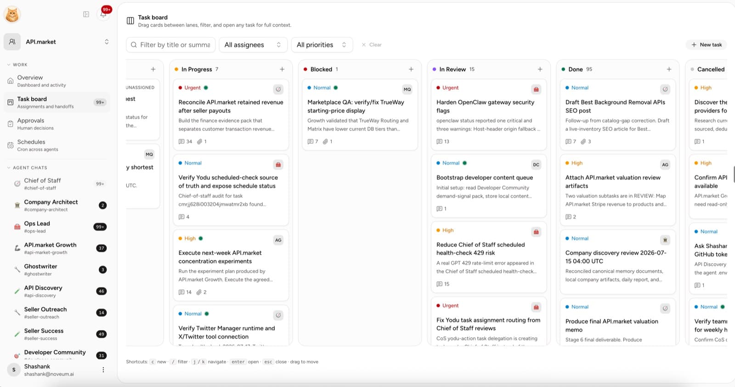
Task: Click assignee icon on Reduce Chief of Staff card
Action: click(536, 232)
